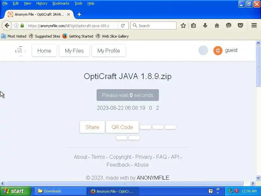261x196 pixels.
Task: Click the Anonym File taskbar button
Action: (113, 191)
